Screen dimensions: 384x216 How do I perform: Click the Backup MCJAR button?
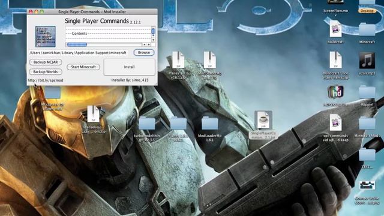coord(46,62)
